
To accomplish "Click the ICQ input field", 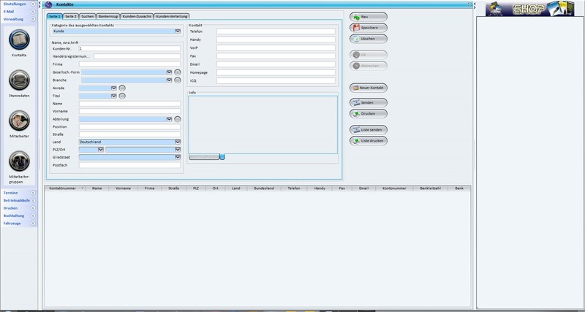I will point(276,80).
